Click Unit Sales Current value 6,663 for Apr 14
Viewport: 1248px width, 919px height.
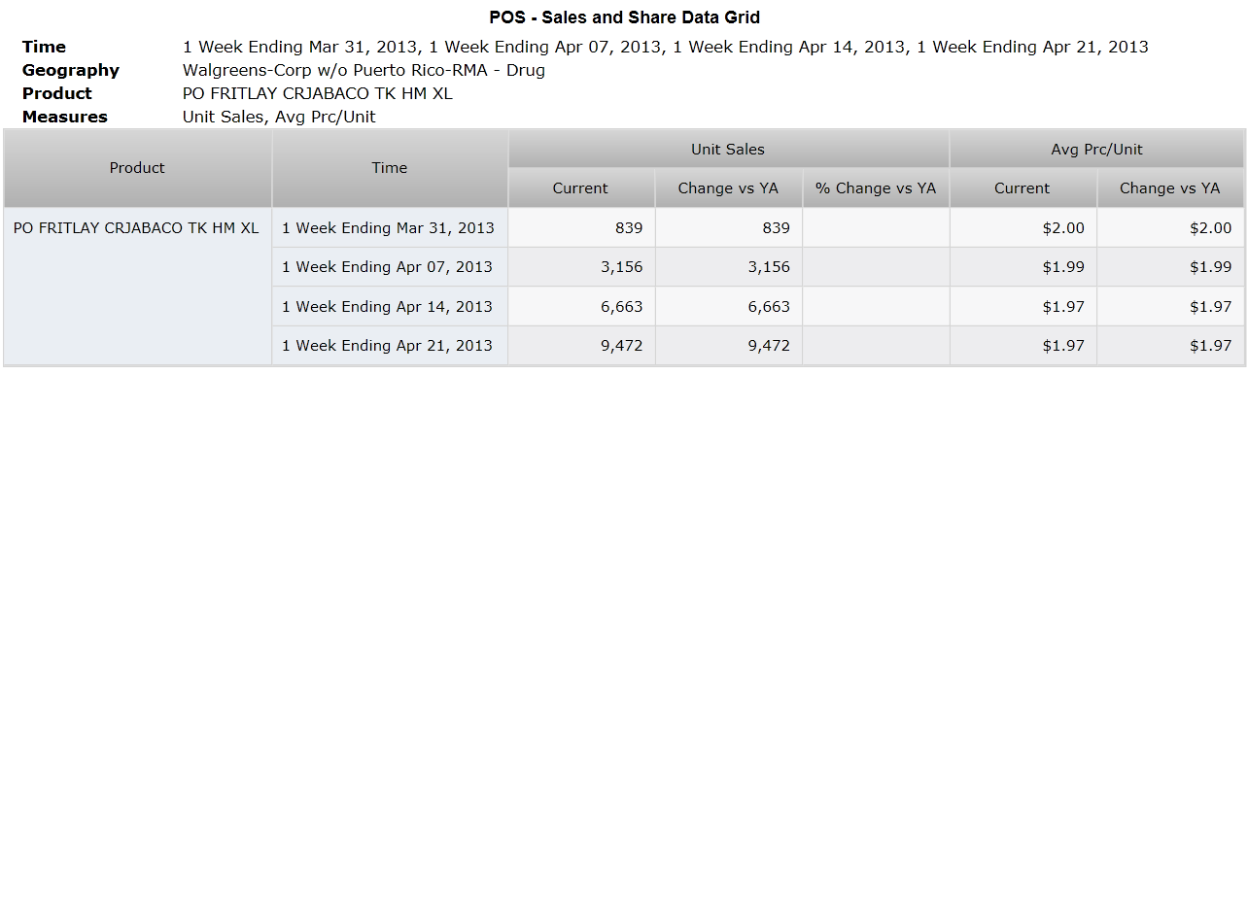[581, 306]
